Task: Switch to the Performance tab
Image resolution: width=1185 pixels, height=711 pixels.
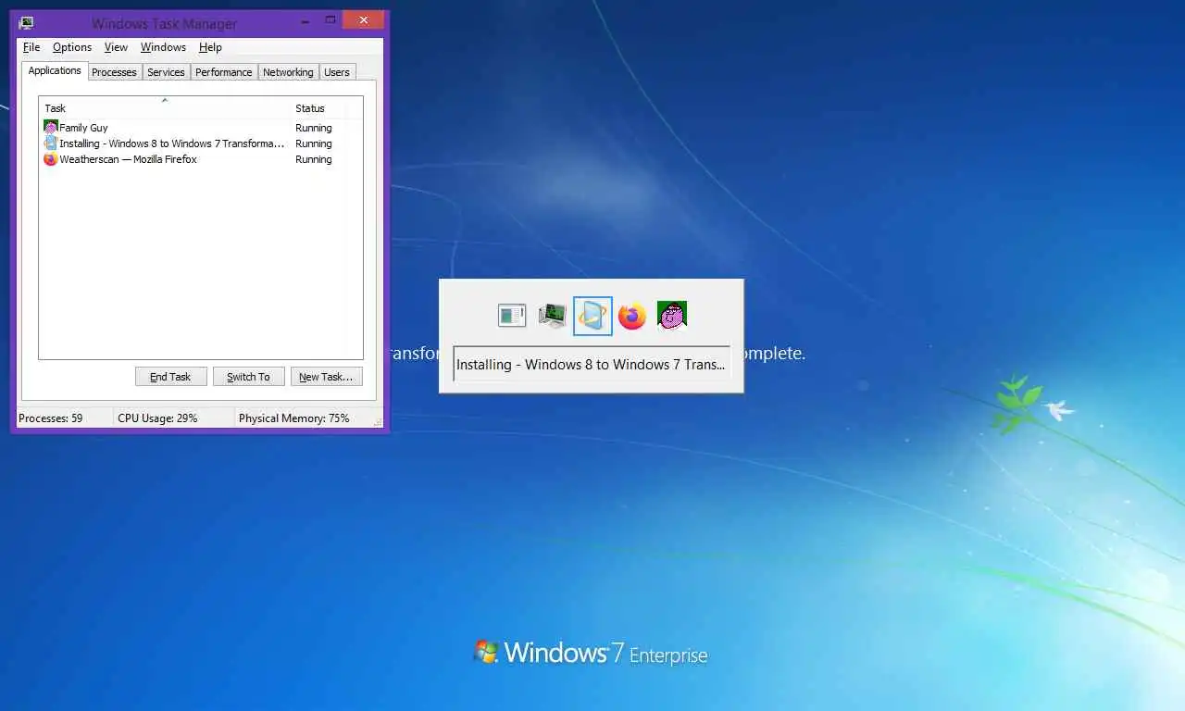Action: [223, 72]
